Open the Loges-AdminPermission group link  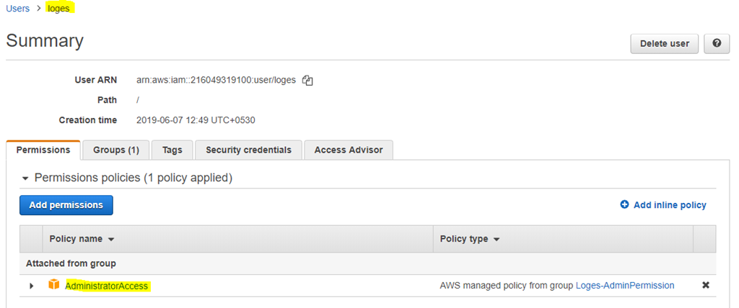pos(625,286)
